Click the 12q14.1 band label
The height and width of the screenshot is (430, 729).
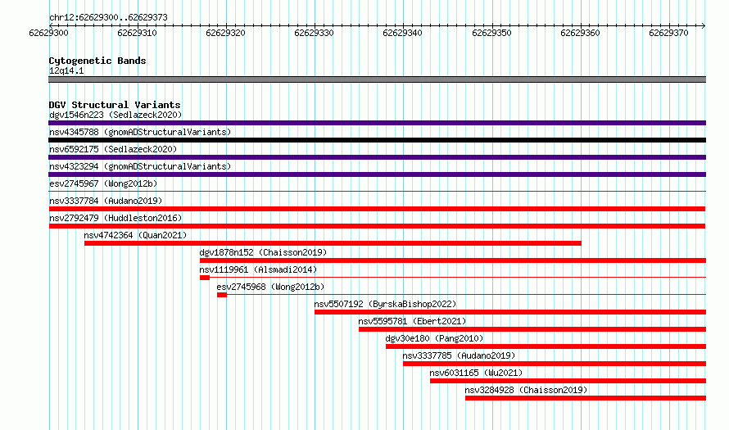66,70
